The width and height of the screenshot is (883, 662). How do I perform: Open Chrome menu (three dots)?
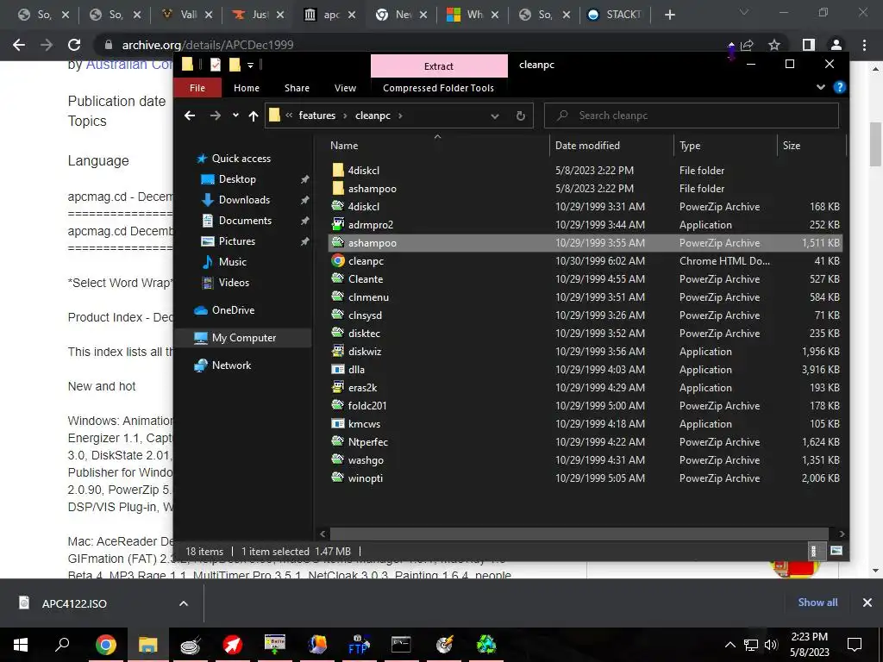coord(864,45)
